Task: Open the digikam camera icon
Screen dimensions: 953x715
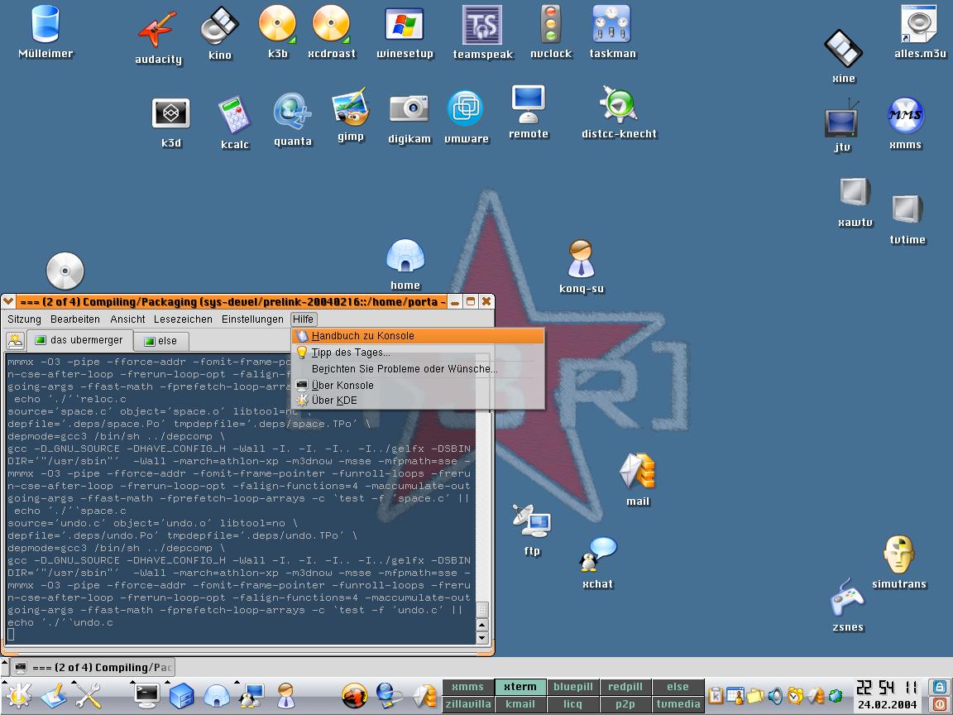Action: tap(409, 109)
